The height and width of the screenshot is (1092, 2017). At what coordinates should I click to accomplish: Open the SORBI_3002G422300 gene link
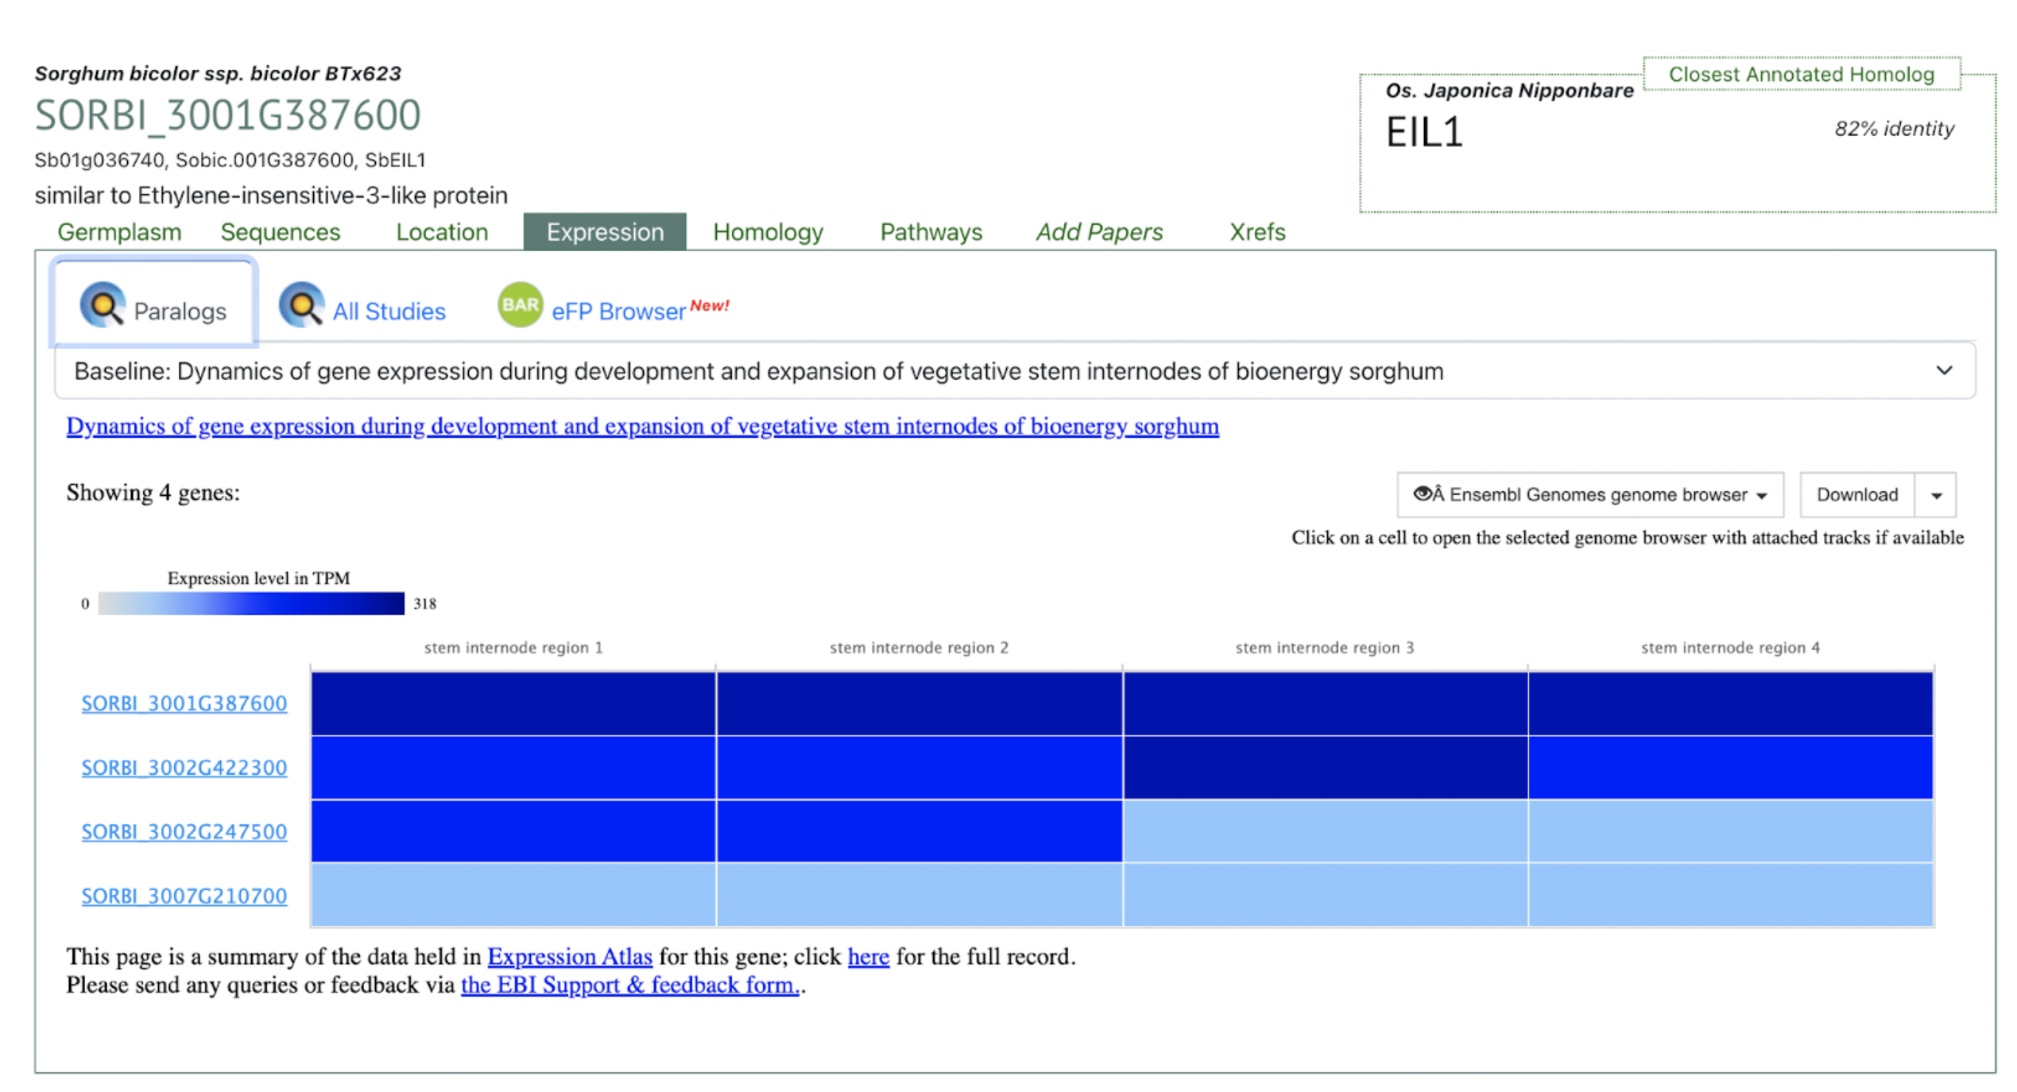pos(184,768)
